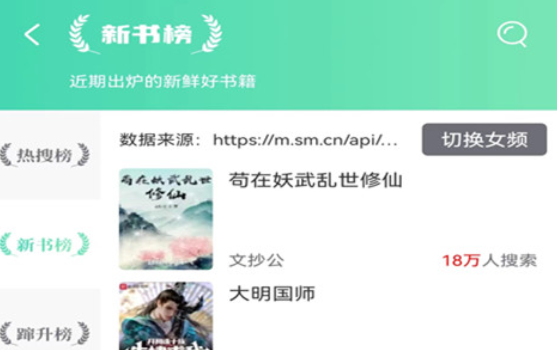Tap the back arrow icon
557x350 pixels.
coord(32,35)
